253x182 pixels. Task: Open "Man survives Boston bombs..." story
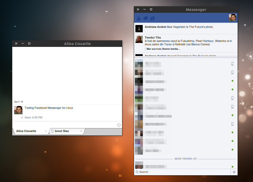coord(163,49)
